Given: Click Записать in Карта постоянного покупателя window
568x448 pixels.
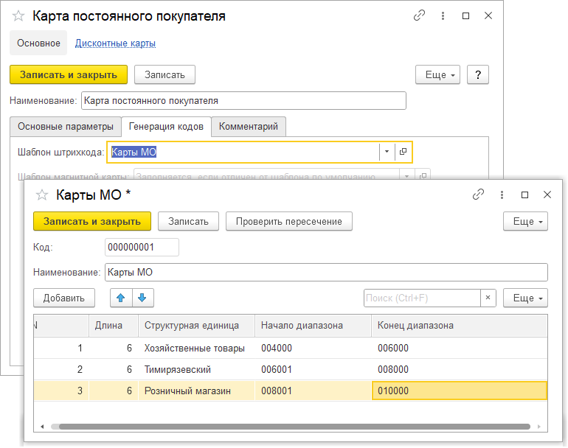Looking at the screenshot, I should 164,75.
